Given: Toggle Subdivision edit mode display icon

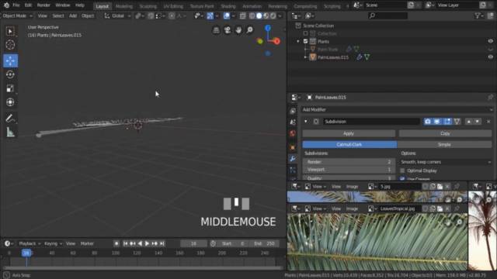Looking at the screenshot, I should click(447, 122).
